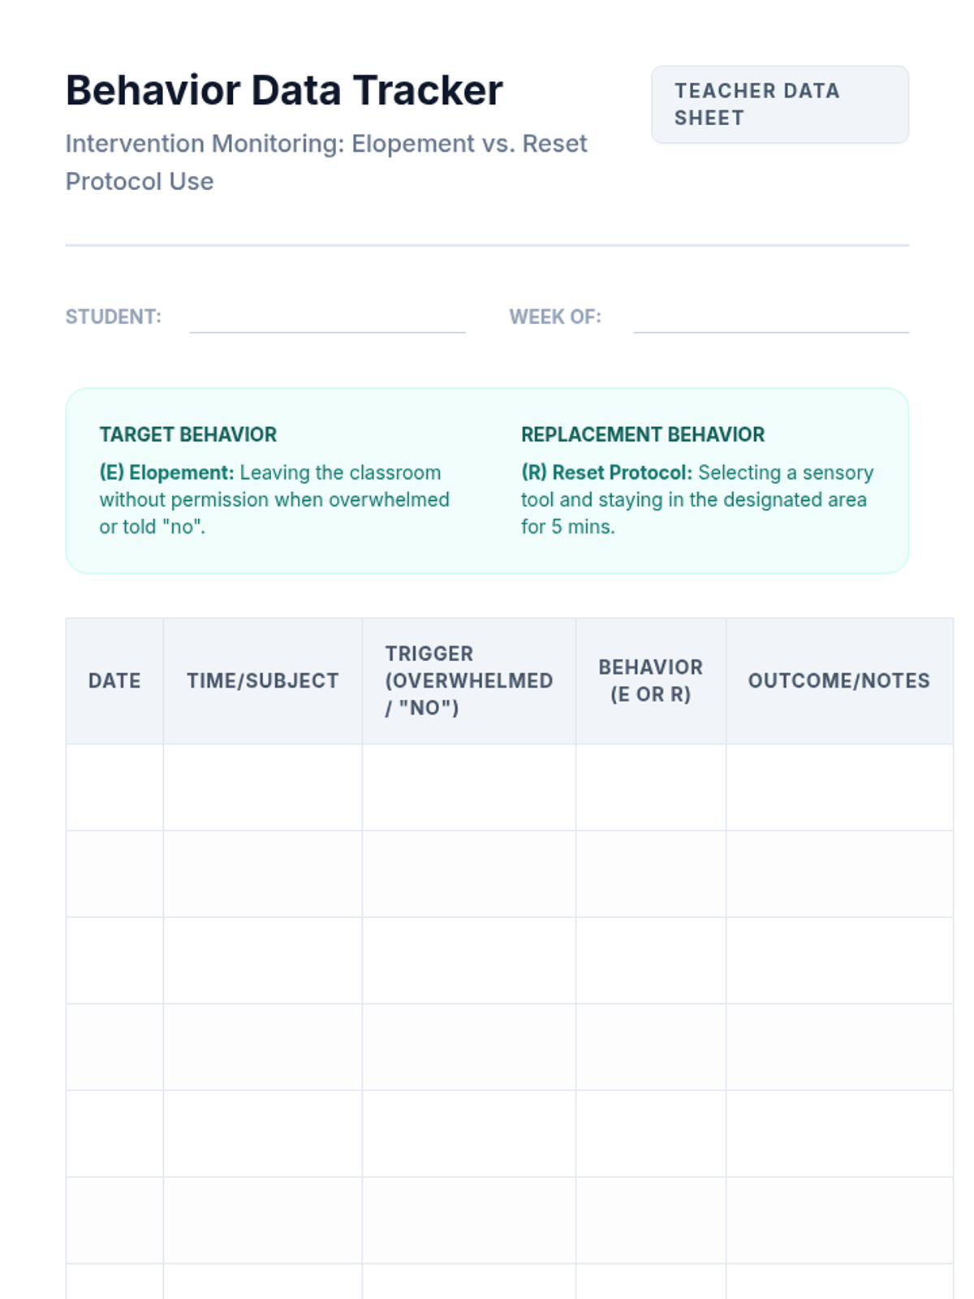Click the Replacement Behavior heading
The width and height of the screenshot is (974, 1299).
642,434
